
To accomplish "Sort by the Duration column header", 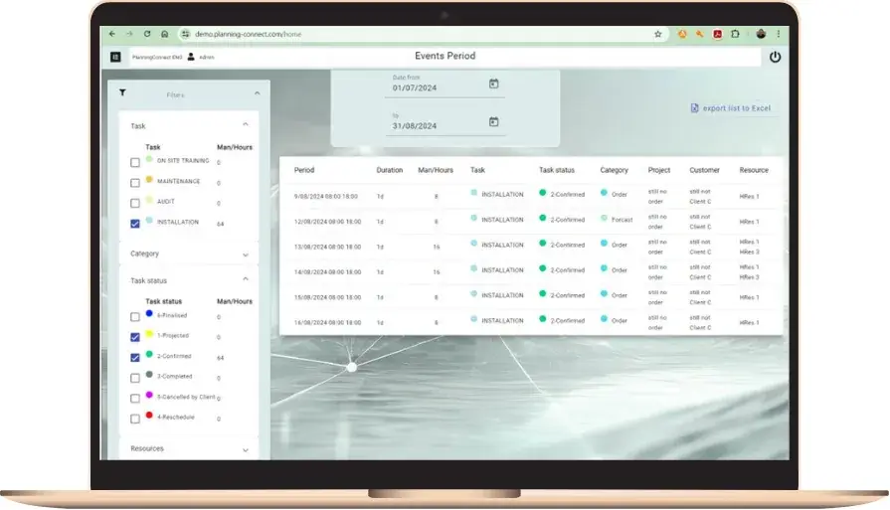I will [390, 170].
